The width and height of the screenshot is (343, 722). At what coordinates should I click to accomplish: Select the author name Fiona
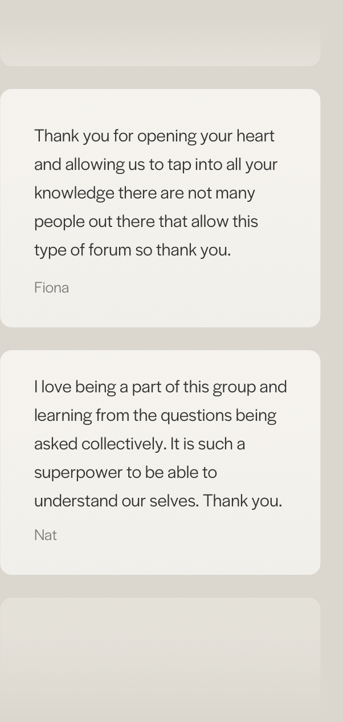click(51, 287)
